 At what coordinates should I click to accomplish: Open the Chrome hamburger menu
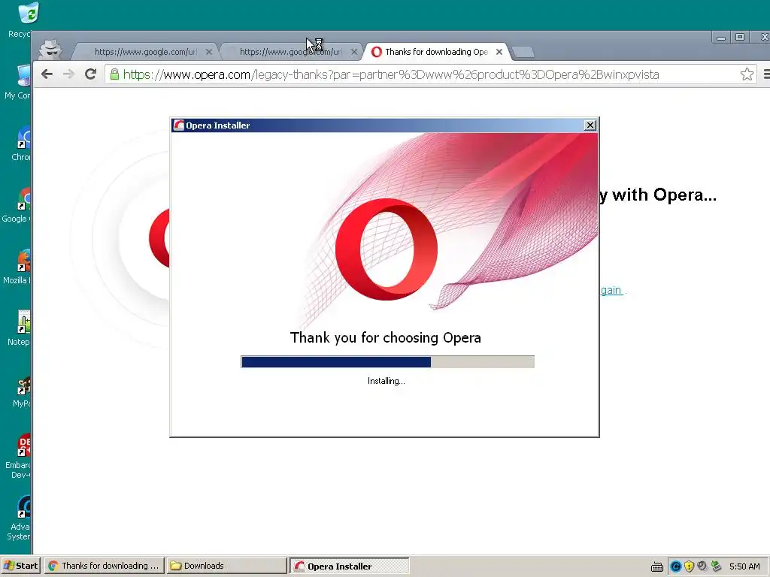tap(766, 74)
